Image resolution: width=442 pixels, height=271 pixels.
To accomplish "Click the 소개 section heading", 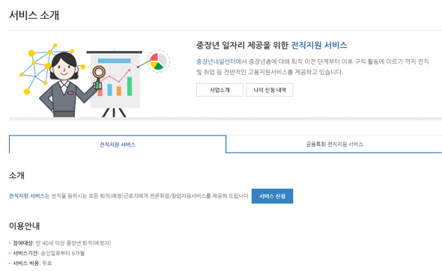I will click(16, 175).
